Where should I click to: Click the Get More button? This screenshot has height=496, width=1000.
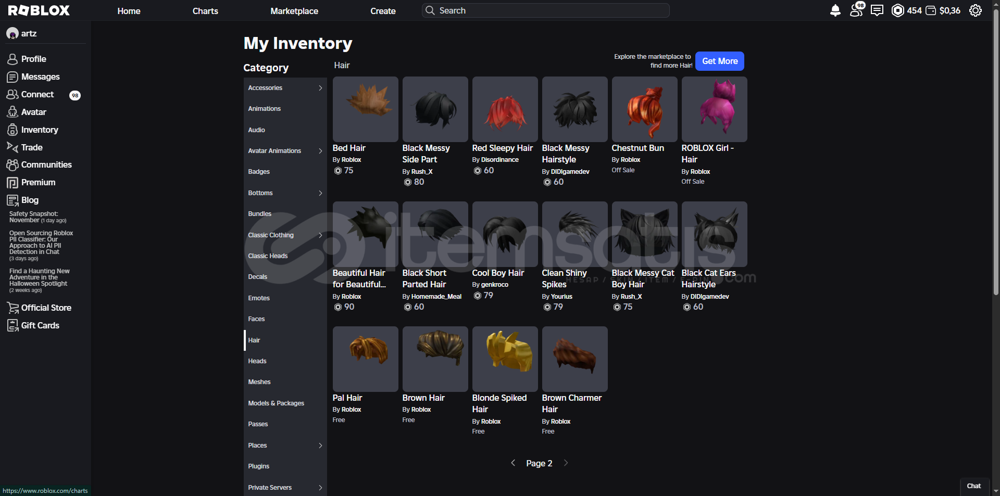(x=719, y=61)
